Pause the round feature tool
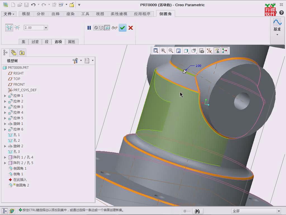 click(89, 28)
